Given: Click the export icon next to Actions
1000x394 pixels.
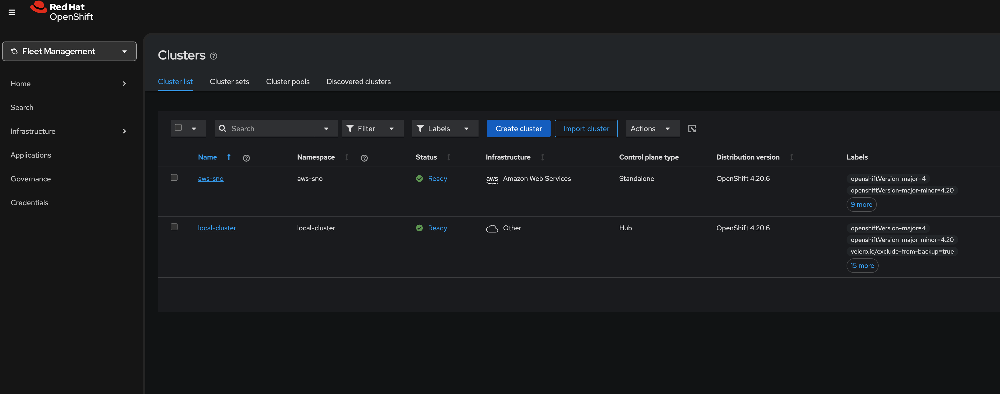Looking at the screenshot, I should pos(692,129).
